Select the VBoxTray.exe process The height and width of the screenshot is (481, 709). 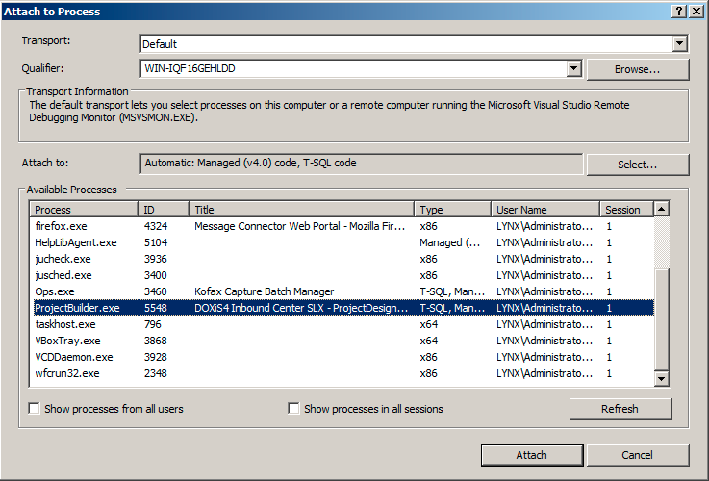pyautogui.click(x=67, y=341)
